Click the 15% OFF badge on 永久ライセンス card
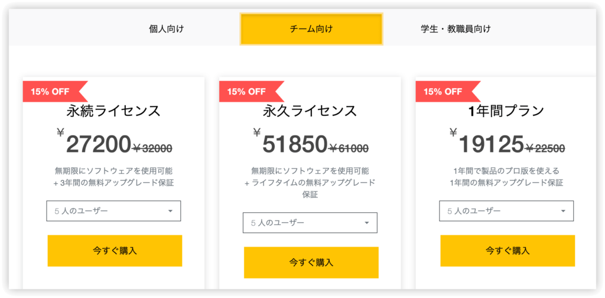 (x=247, y=92)
